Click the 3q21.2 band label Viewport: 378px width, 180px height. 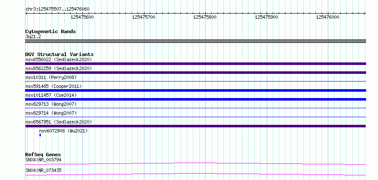coord(33,37)
